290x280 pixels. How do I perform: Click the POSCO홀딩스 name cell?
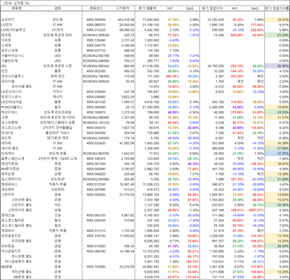click(x=12, y=107)
